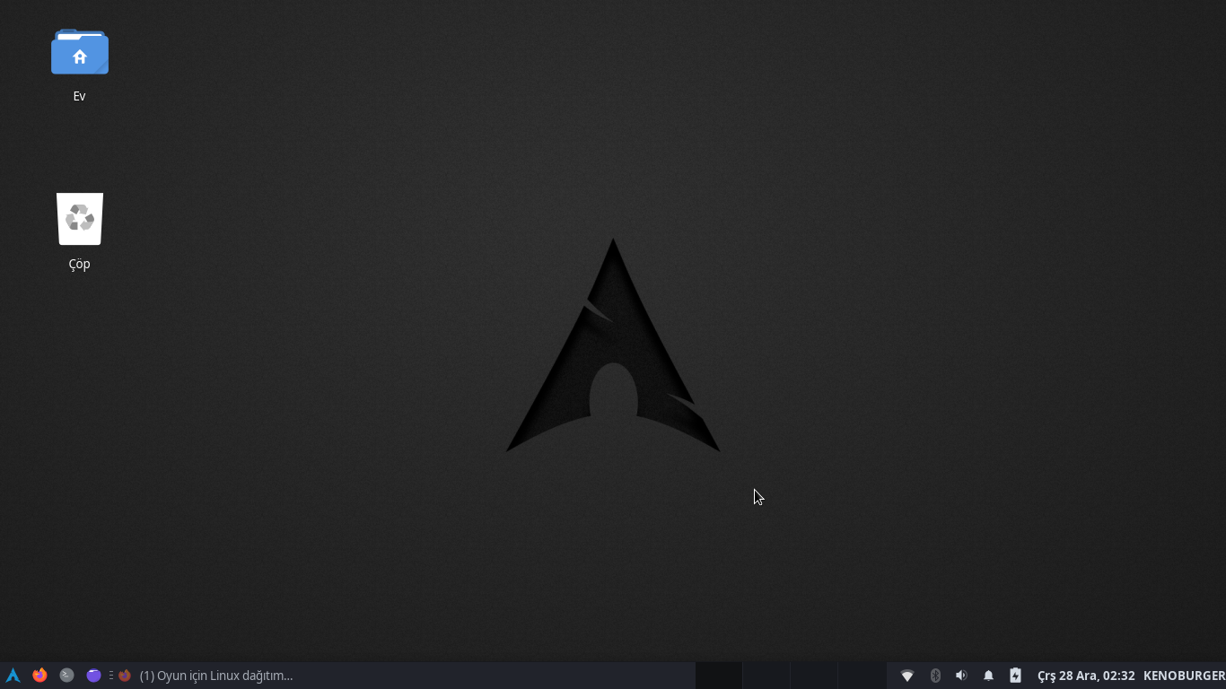The image size is (1226, 689).
Task: Open the terminal launcher in the panel
Action: (66, 676)
